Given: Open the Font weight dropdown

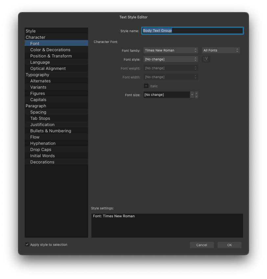Looking at the screenshot, I should coord(170,68).
